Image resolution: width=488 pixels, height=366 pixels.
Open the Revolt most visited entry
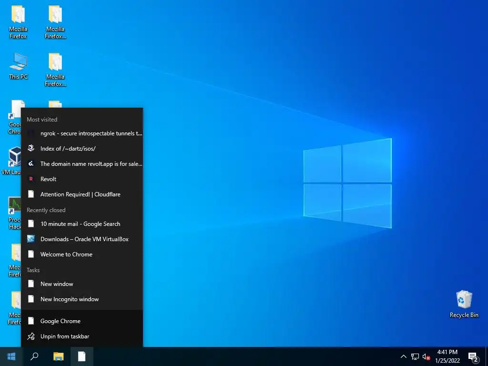click(82, 179)
